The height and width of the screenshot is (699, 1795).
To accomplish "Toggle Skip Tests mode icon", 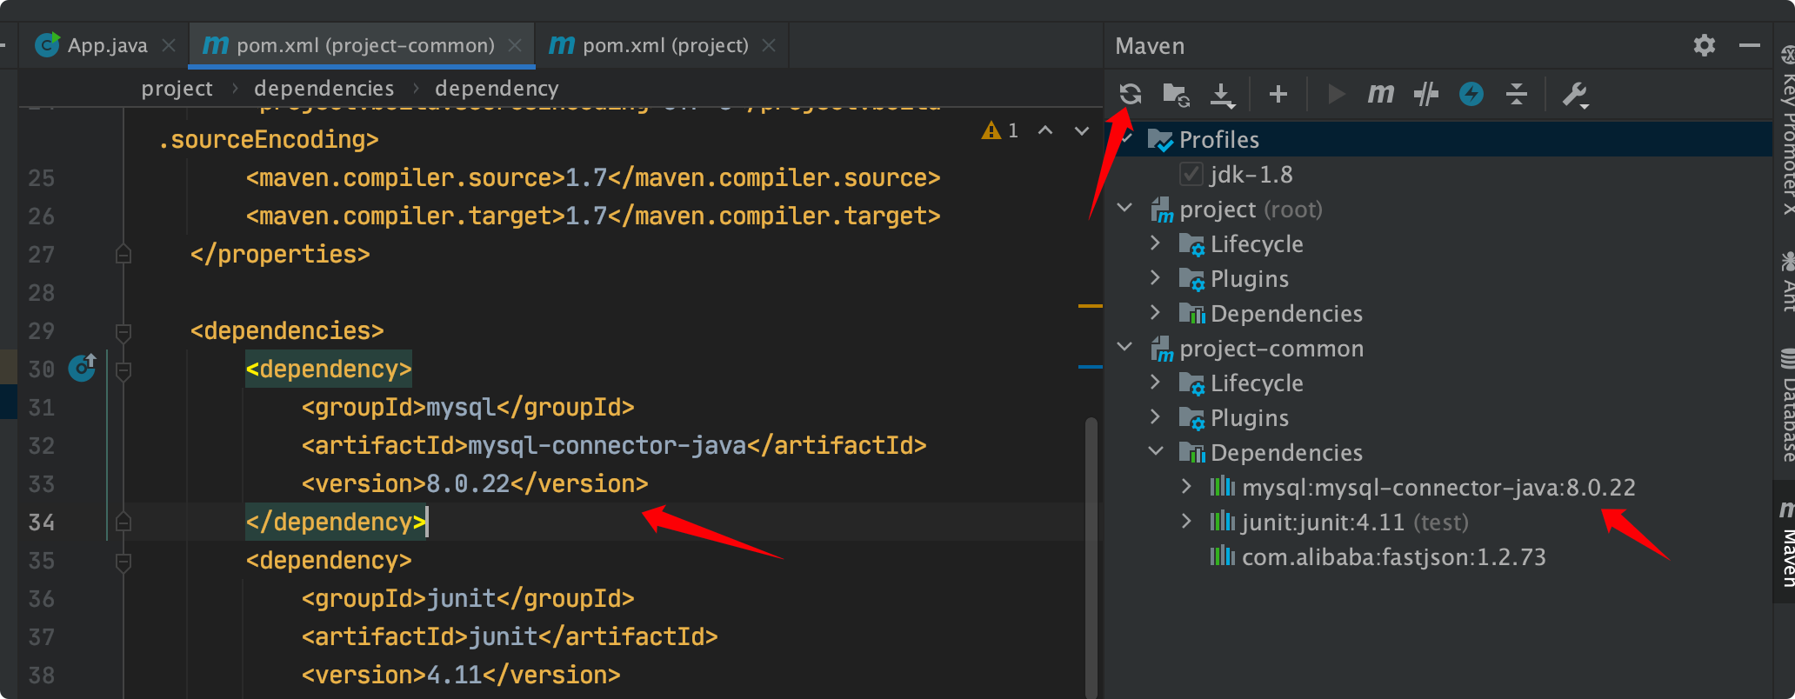I will (1425, 94).
